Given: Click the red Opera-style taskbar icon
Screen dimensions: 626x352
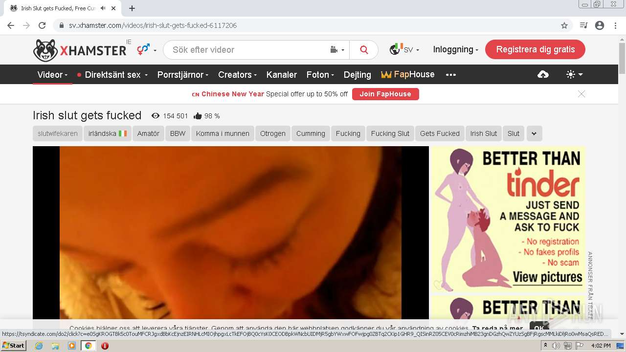Looking at the screenshot, I should [105, 346].
